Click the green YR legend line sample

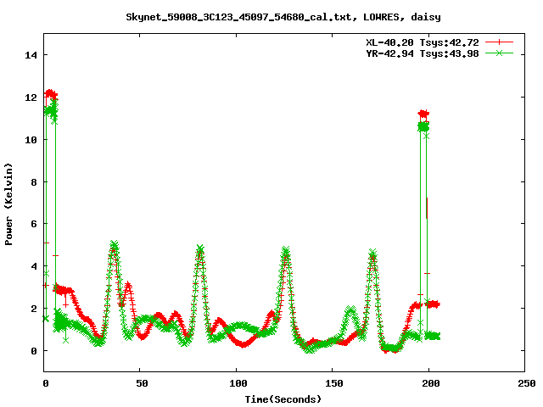click(499, 53)
